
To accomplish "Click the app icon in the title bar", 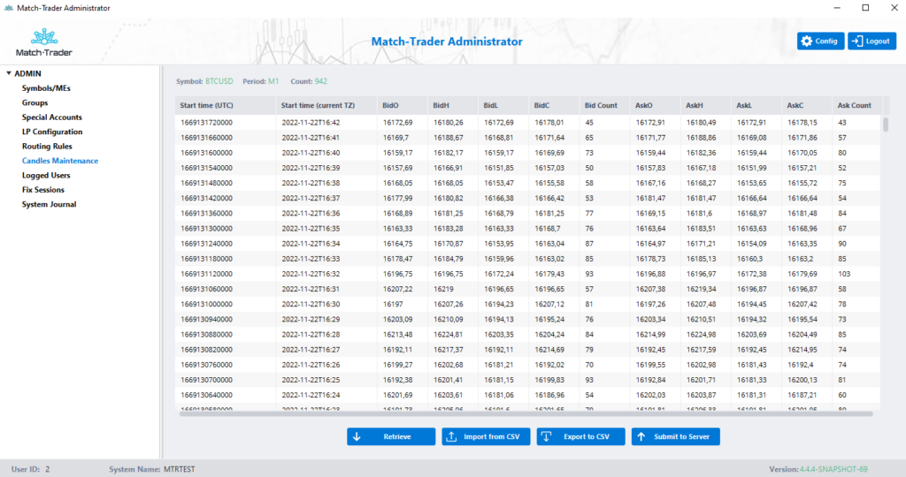I will click(9, 8).
